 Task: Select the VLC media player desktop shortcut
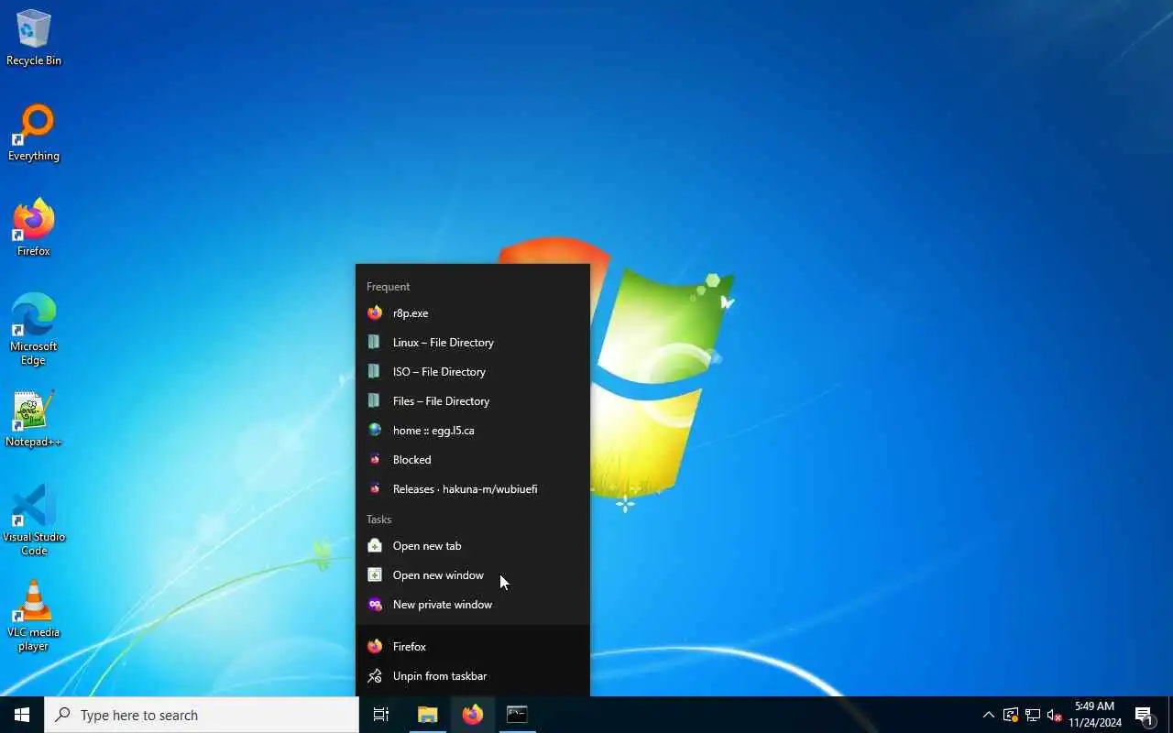pyautogui.click(x=34, y=616)
